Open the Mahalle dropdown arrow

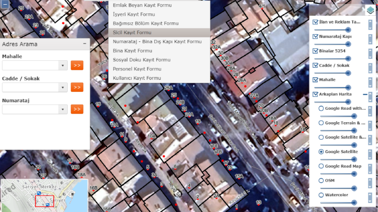click(62, 66)
